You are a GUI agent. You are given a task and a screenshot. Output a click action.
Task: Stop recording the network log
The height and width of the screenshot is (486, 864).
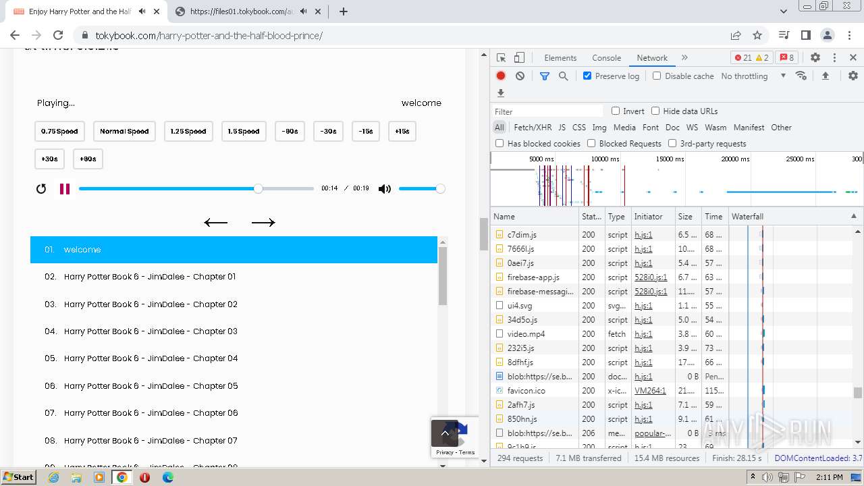[501, 76]
